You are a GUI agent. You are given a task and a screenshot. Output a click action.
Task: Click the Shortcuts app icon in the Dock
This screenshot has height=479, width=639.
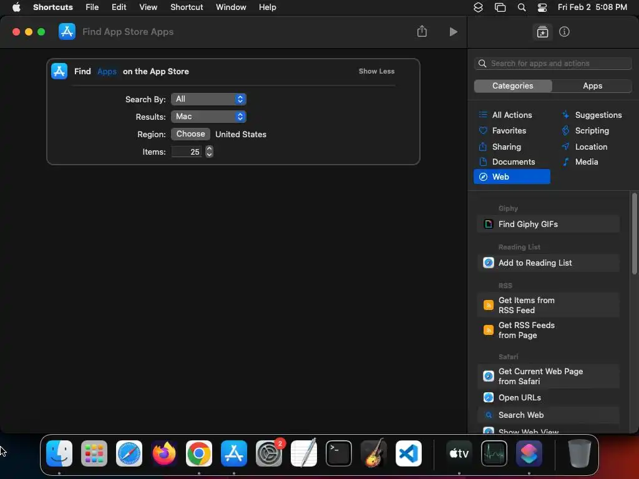[529, 453]
